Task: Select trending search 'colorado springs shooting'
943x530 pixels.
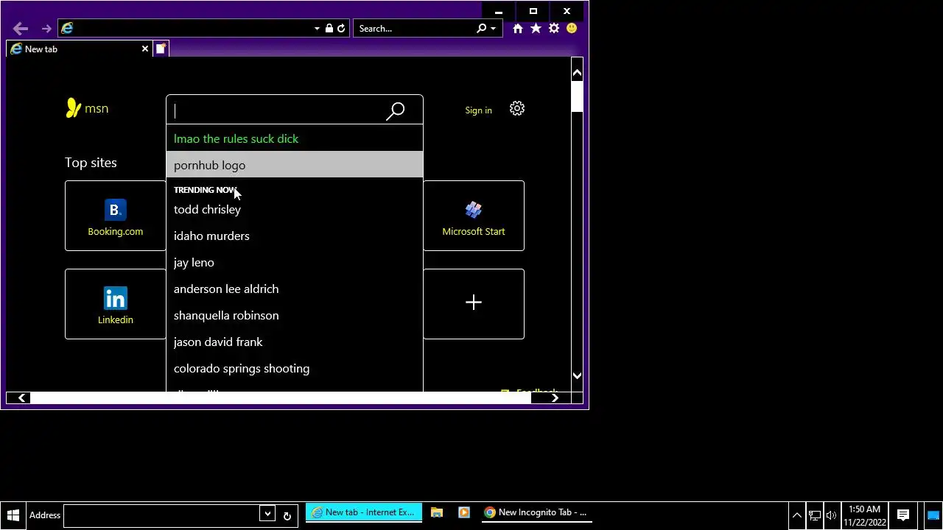Action: pos(295,369)
